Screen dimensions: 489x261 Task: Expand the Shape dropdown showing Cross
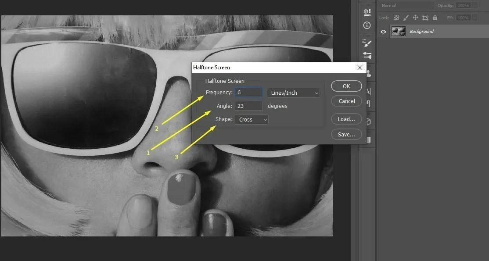click(252, 119)
